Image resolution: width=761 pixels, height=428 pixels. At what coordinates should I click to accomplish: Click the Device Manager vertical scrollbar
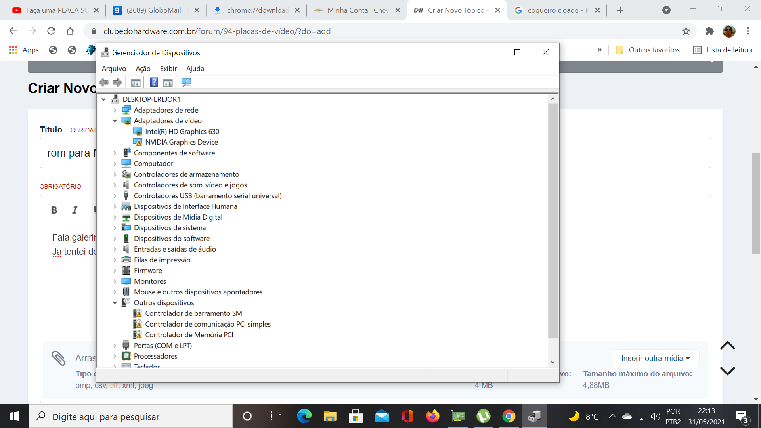553,221
